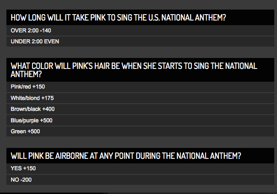Click YES +150 for Pink airborne
The height and width of the screenshot is (194, 277).
tap(140, 168)
